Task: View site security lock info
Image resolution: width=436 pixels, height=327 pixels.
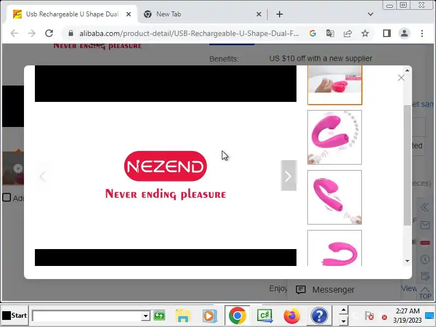Action: pyautogui.click(x=71, y=33)
